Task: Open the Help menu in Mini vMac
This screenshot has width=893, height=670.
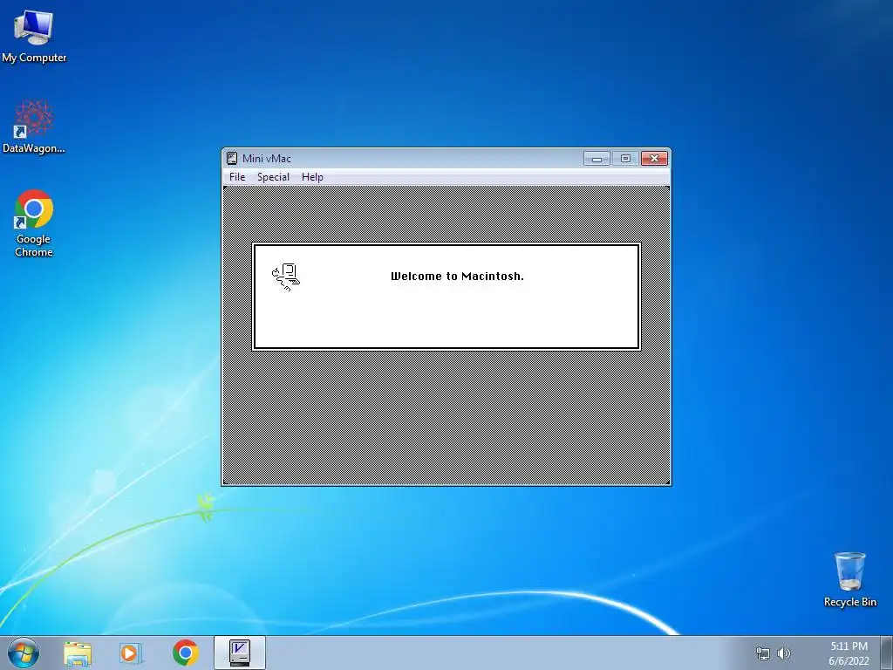Action: coord(312,177)
